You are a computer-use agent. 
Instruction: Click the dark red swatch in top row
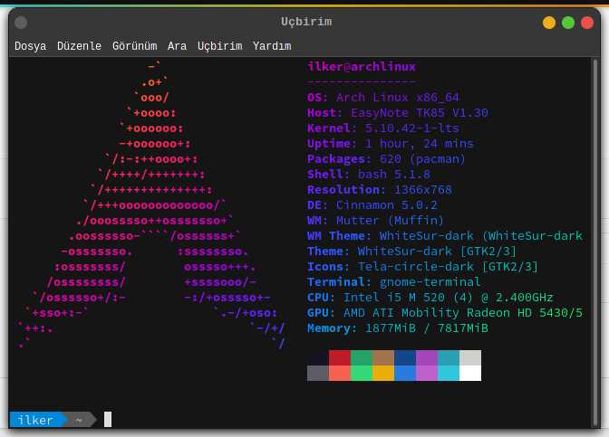point(340,357)
